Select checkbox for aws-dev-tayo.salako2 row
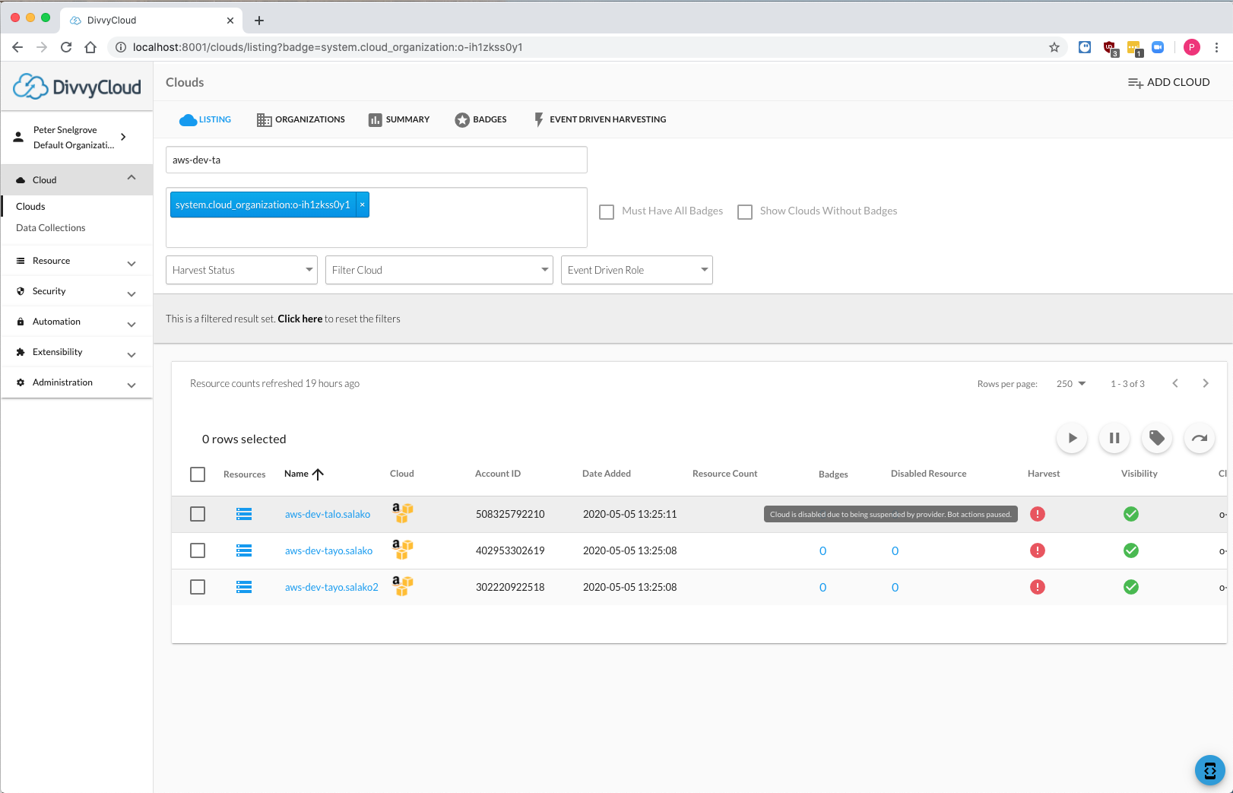Image resolution: width=1233 pixels, height=793 pixels. point(198,587)
